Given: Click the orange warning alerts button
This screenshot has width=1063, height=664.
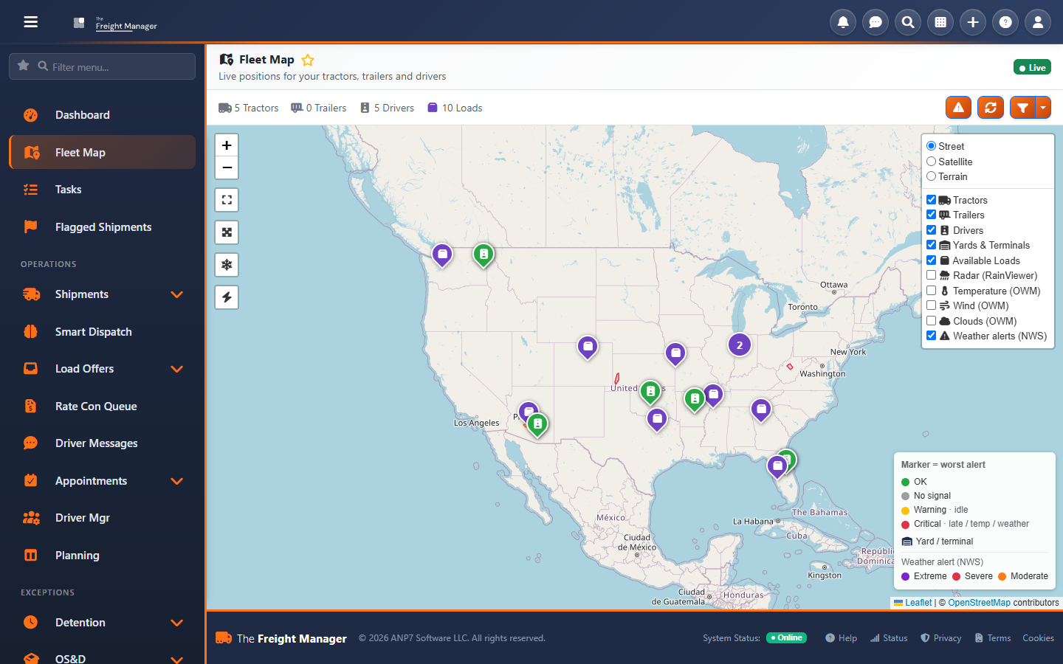Looking at the screenshot, I should [x=959, y=108].
